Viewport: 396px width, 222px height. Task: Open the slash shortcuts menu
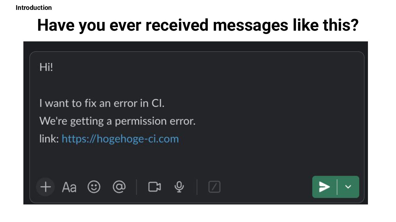(x=215, y=187)
